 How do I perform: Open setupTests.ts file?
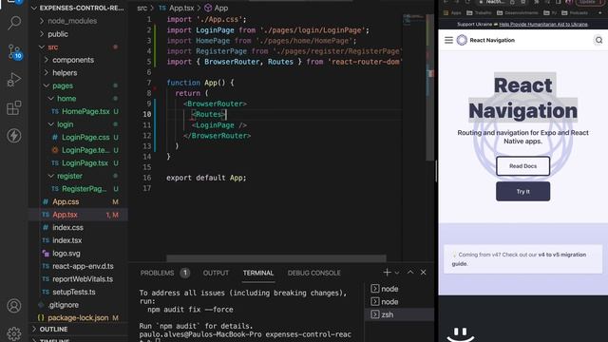tap(74, 292)
